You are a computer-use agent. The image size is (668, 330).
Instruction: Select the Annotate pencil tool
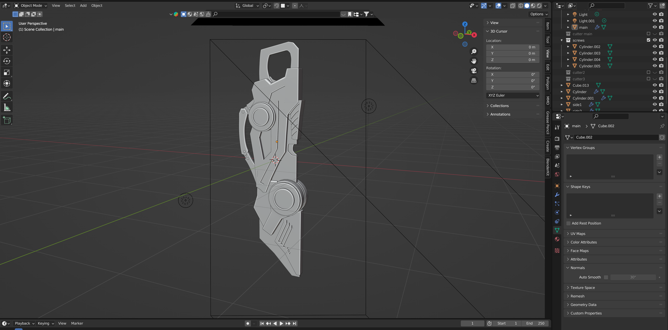click(7, 96)
